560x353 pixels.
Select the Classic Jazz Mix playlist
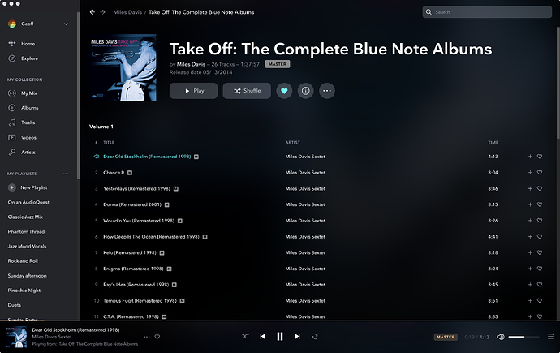pyautogui.click(x=25, y=217)
